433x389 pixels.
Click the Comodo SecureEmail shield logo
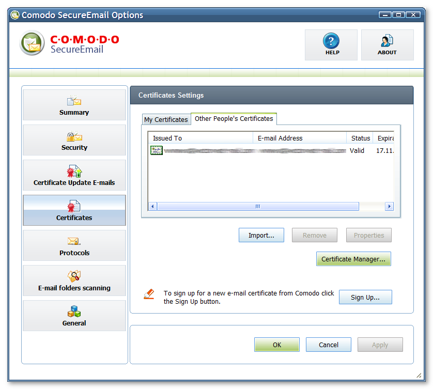click(32, 43)
